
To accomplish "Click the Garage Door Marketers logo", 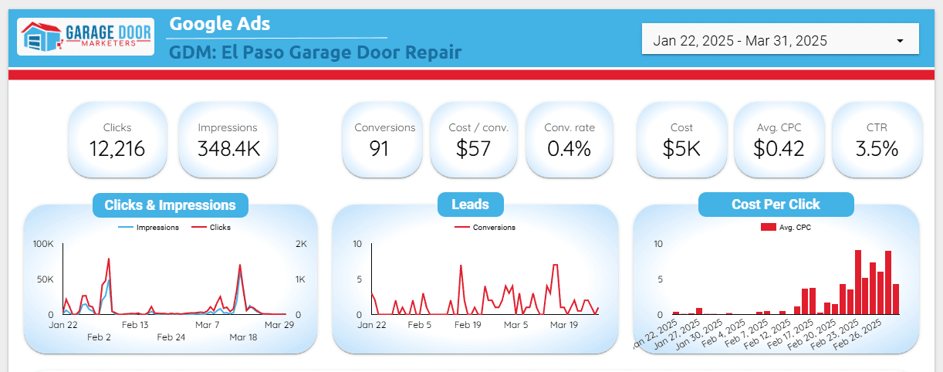I will pyautogui.click(x=86, y=36).
